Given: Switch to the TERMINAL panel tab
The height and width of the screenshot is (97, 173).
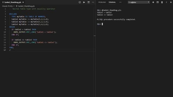Looking at the screenshot, I should [x=112, y=2].
